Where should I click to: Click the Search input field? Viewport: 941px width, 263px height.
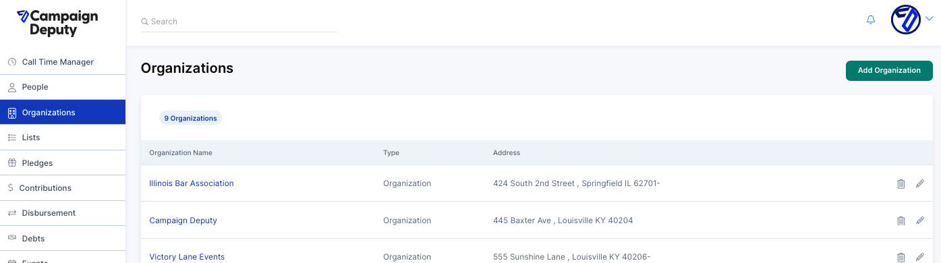coord(239,22)
